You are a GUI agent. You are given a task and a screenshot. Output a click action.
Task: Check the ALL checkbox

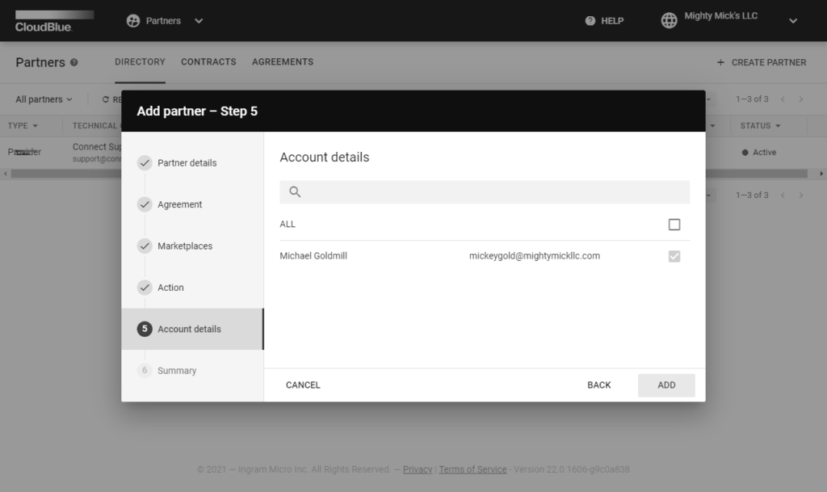674,225
